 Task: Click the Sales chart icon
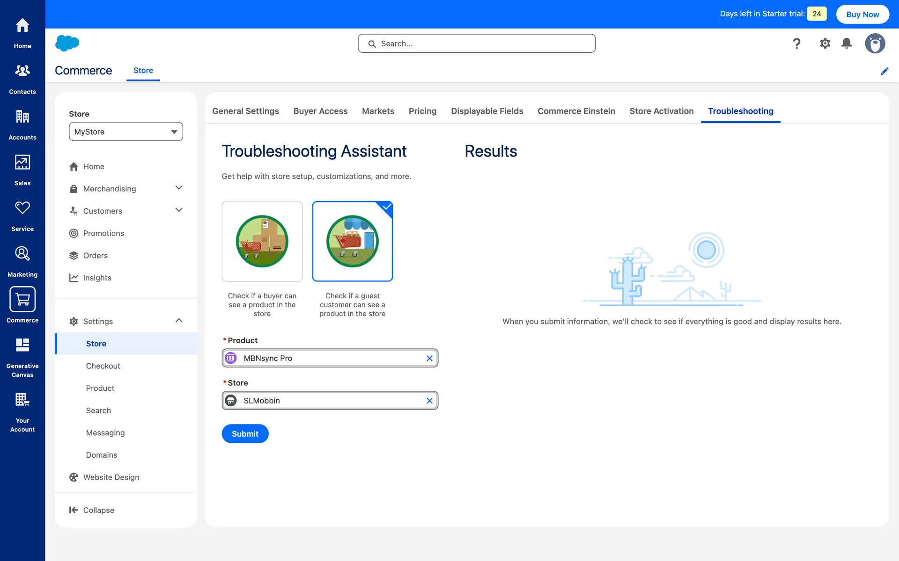(22, 163)
